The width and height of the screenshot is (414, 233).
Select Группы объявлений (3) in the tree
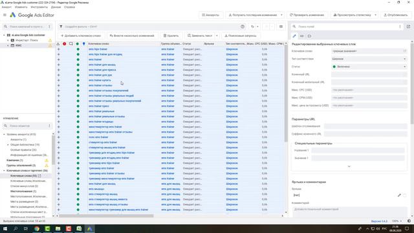pos(21,166)
